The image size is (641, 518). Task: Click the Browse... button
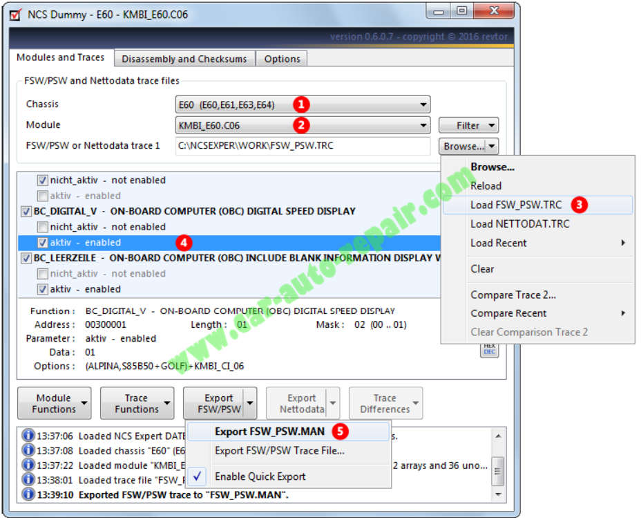coord(463,146)
